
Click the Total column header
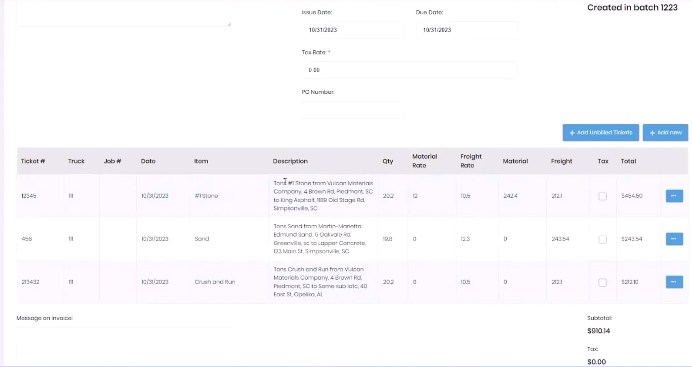point(628,161)
